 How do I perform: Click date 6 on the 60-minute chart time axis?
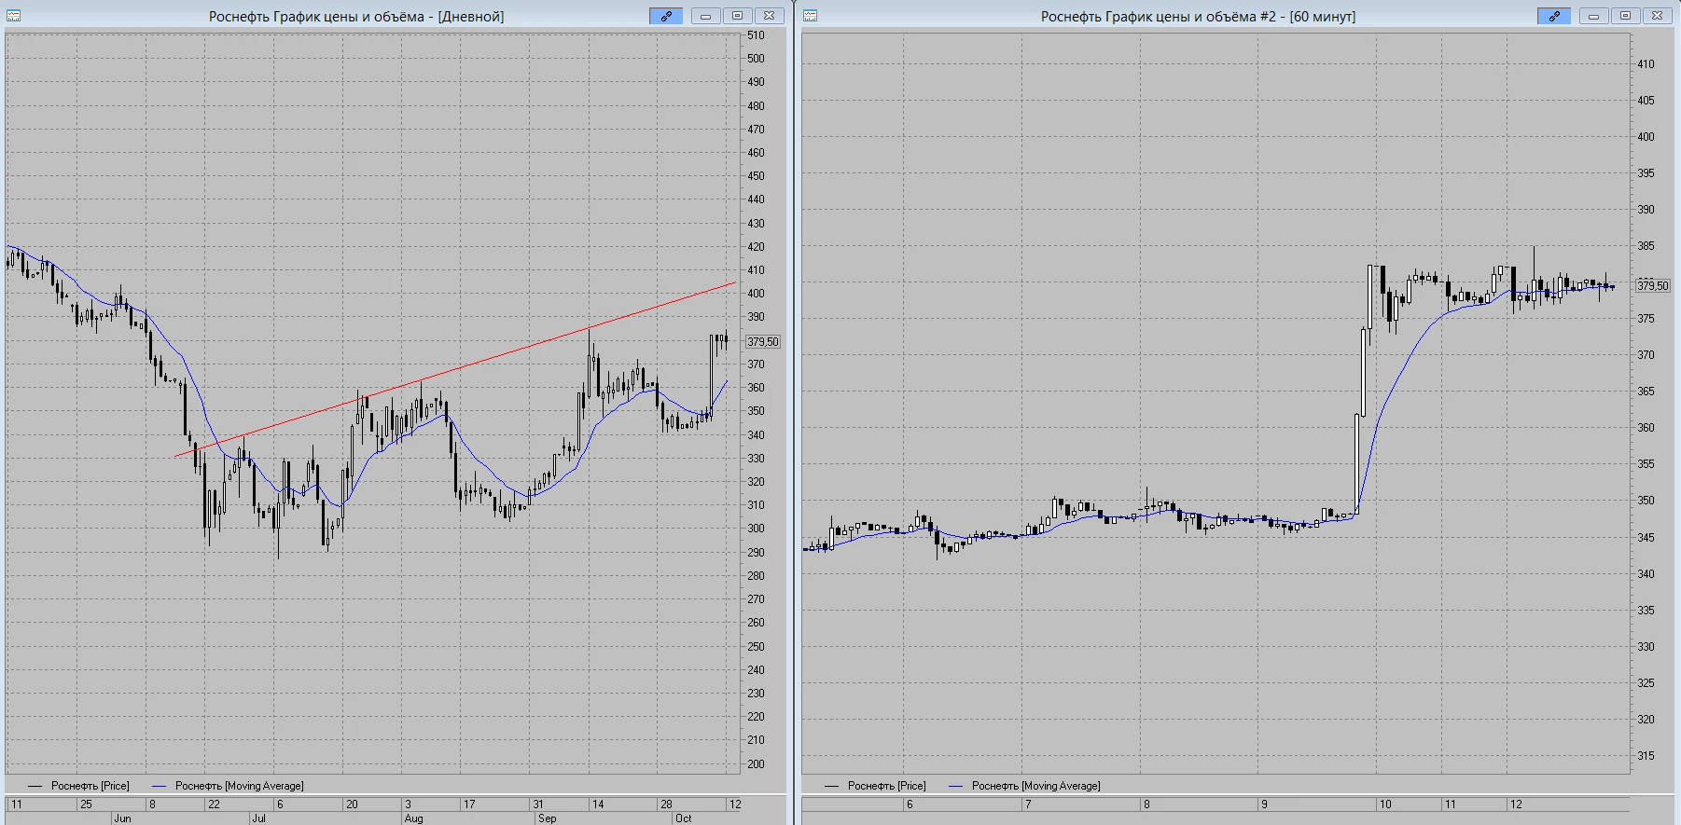(910, 804)
